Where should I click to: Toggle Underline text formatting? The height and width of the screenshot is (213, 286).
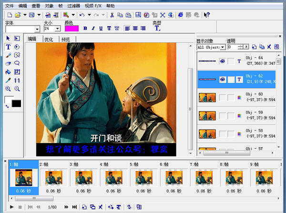click(101, 28)
